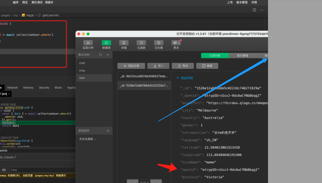
Task: Click the getUserInfo breadcrumb
Action: [50, 15]
